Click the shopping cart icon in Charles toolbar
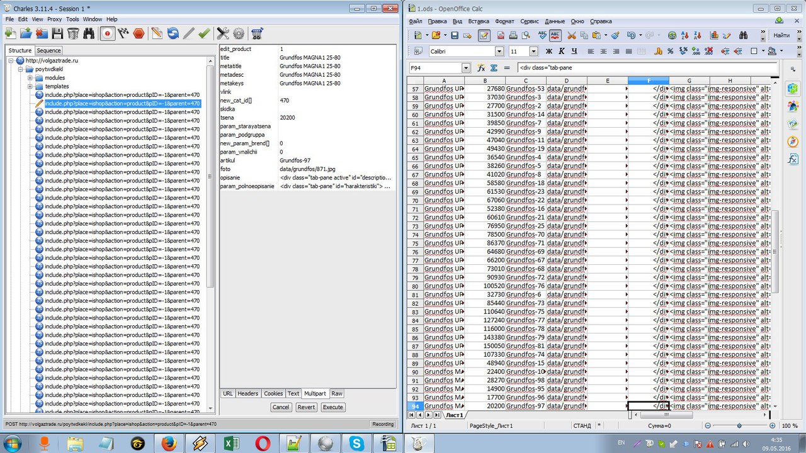806x453 pixels. [257, 33]
